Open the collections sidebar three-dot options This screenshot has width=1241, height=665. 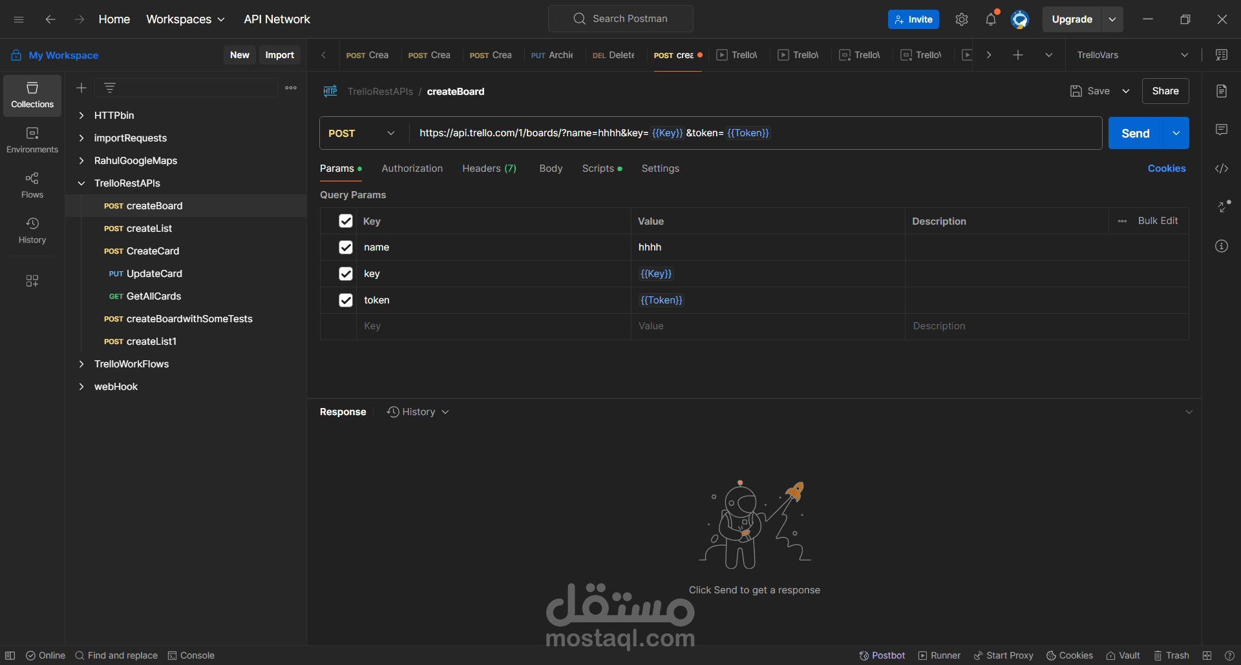(x=291, y=88)
